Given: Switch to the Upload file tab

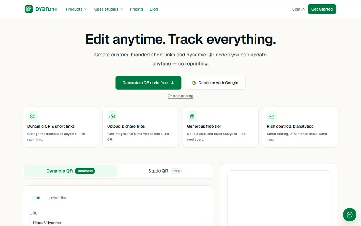Looking at the screenshot, I should (x=56, y=198).
